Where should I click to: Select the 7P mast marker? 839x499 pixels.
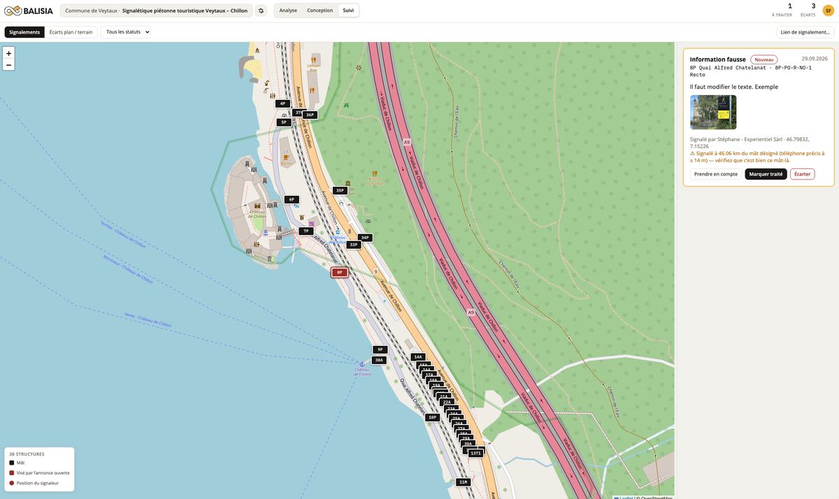pos(306,231)
